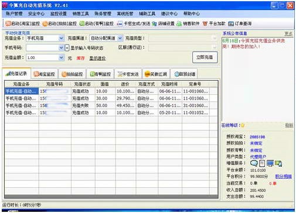Click the 面值 column header
This screenshot has height=213, width=296.
point(105,84)
